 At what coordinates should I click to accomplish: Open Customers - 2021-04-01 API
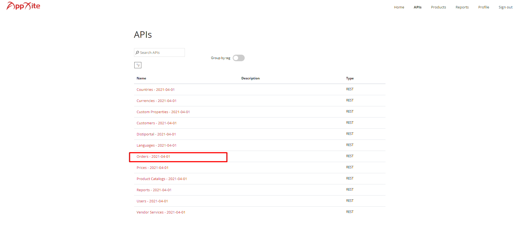[157, 123]
